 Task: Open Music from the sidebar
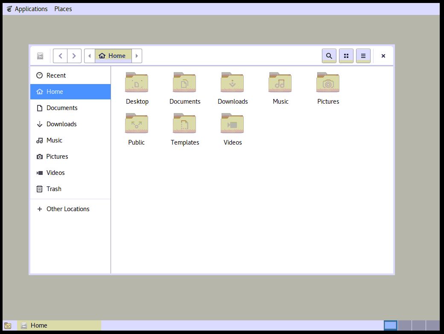(x=70, y=140)
